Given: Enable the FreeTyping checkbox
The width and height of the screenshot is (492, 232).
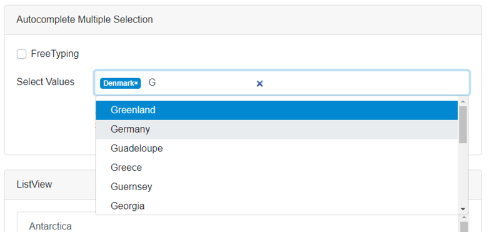Looking at the screenshot, I should (21, 54).
